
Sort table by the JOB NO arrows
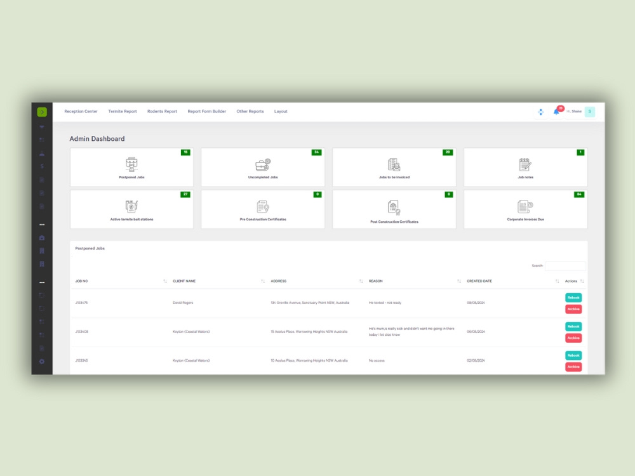[x=165, y=281]
